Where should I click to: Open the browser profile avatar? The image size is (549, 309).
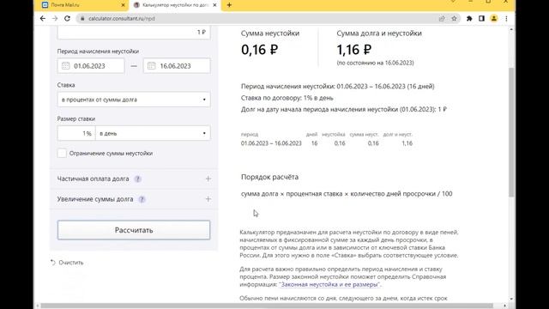(x=494, y=19)
